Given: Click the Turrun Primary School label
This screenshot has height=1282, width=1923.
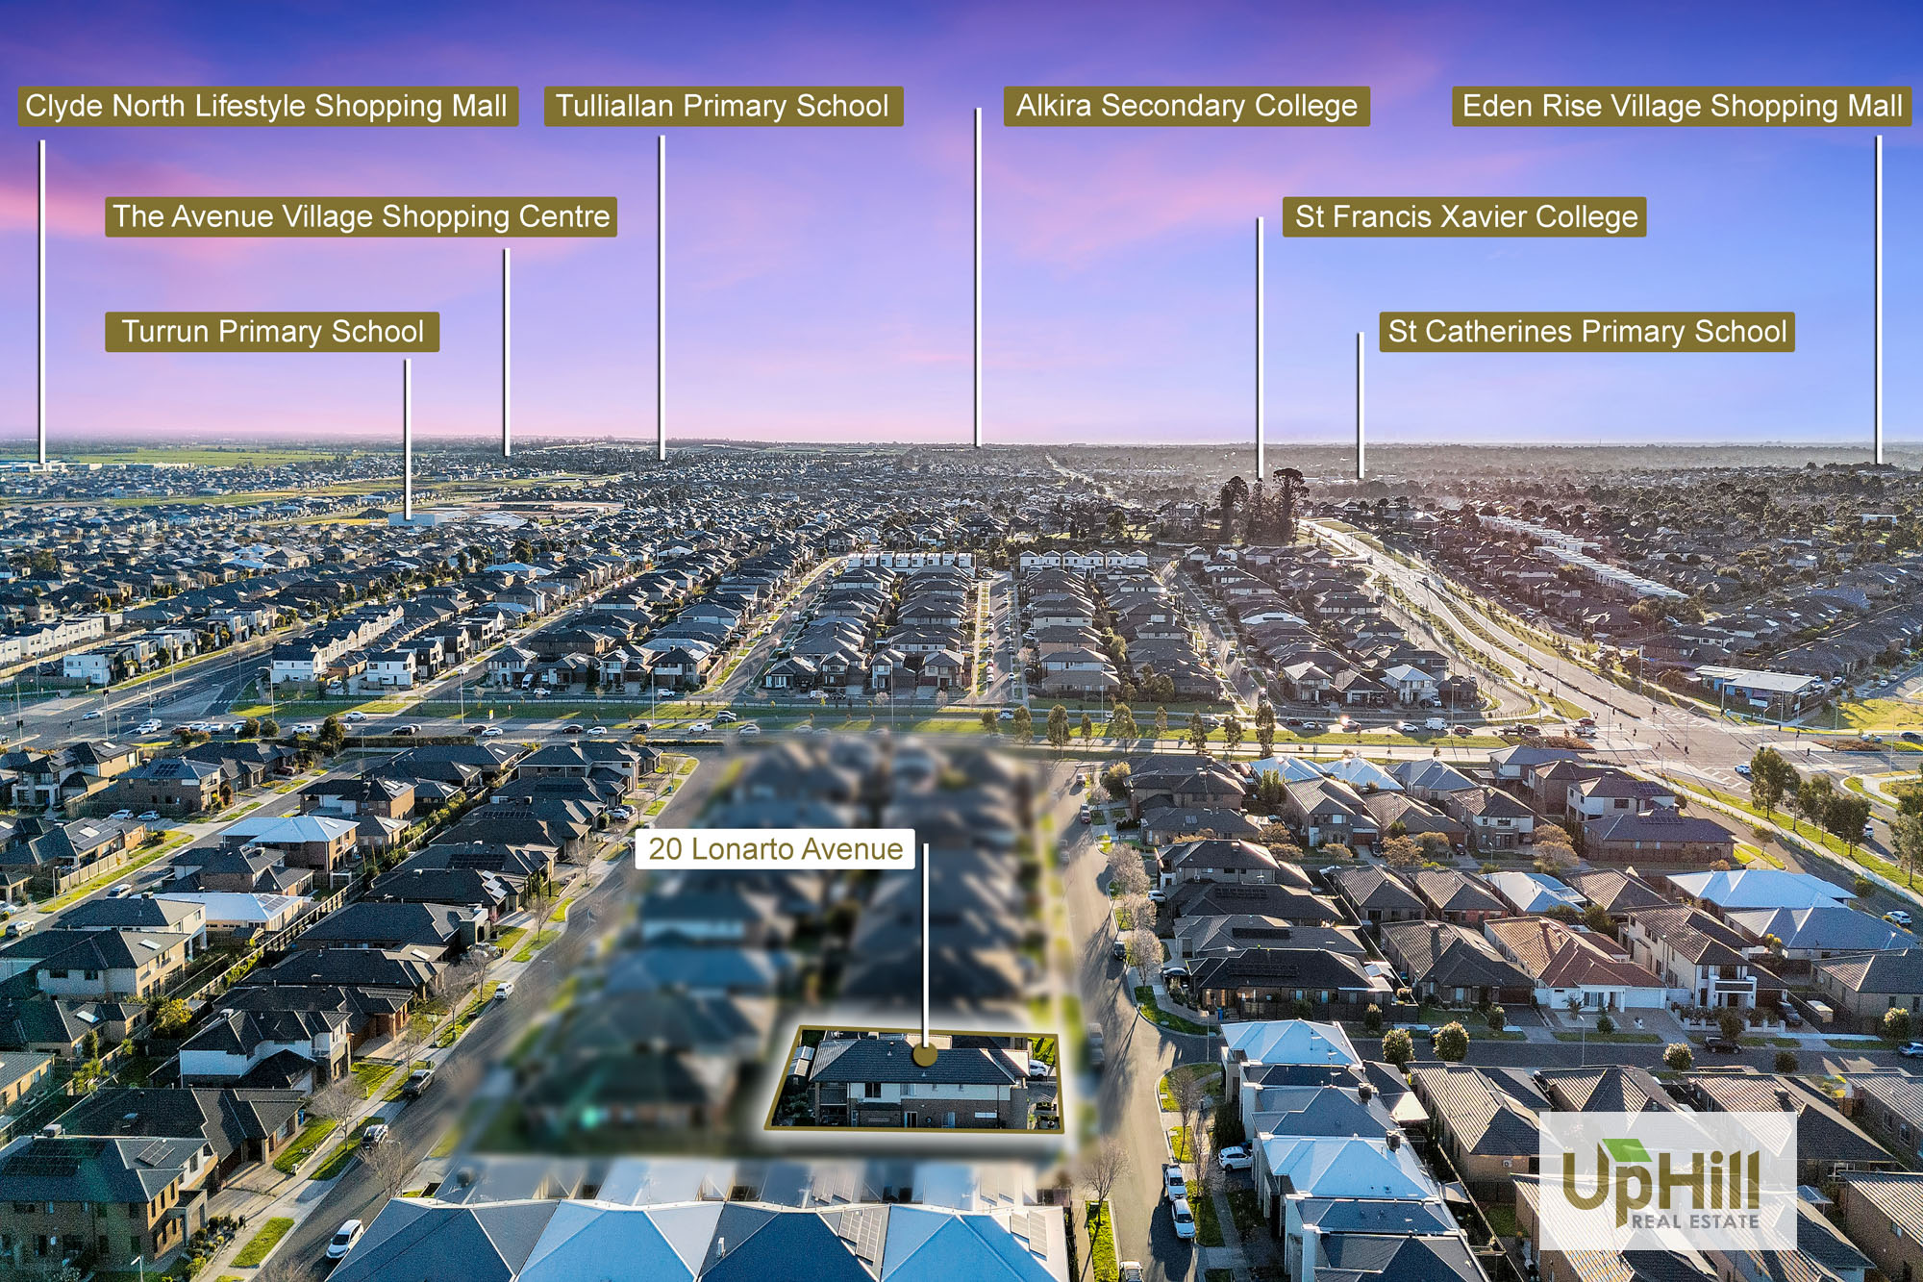Looking at the screenshot, I should tap(272, 332).
